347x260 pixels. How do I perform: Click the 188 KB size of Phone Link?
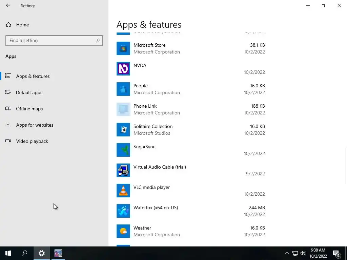pyautogui.click(x=258, y=106)
